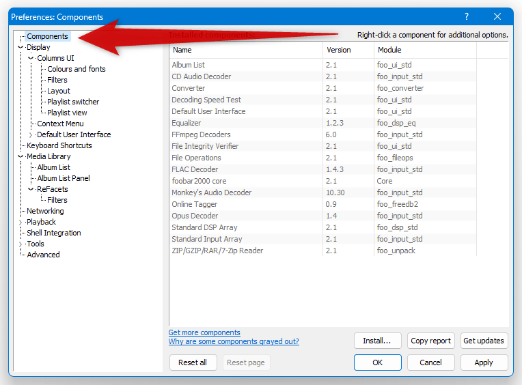522x385 pixels.
Task: Select Playlist view page
Action: click(x=67, y=113)
